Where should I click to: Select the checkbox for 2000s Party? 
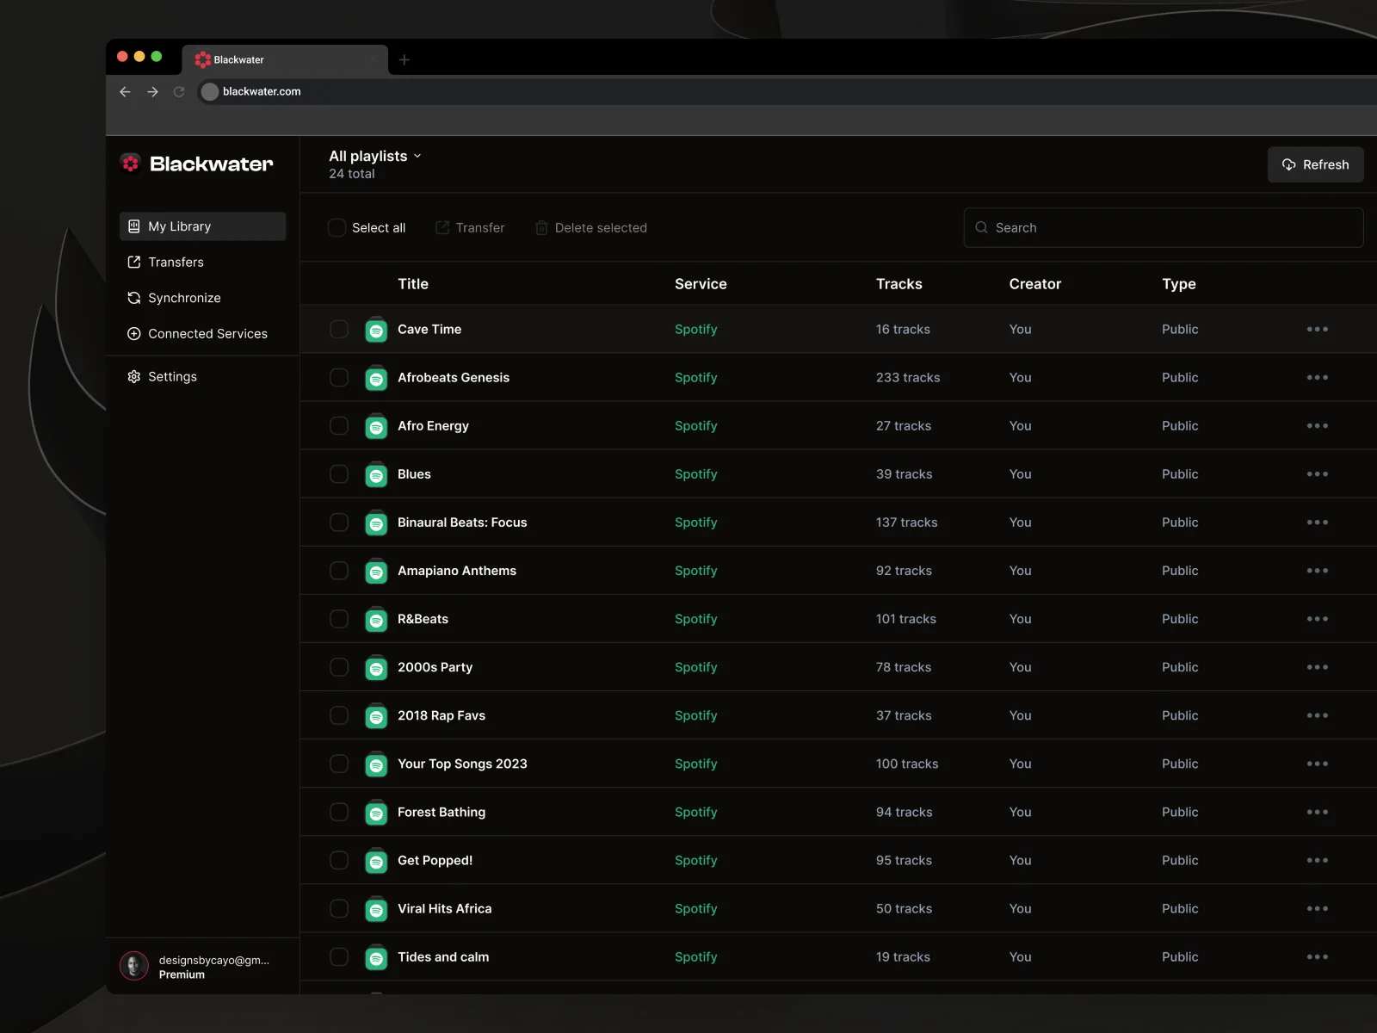(339, 667)
